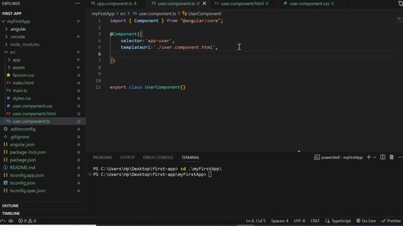
Task: Open index.html in explorer
Action: tap(23, 83)
